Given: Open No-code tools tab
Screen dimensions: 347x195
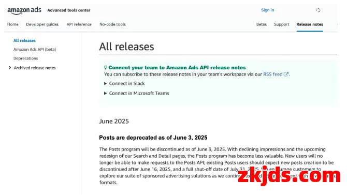Looking at the screenshot, I should [112, 24].
